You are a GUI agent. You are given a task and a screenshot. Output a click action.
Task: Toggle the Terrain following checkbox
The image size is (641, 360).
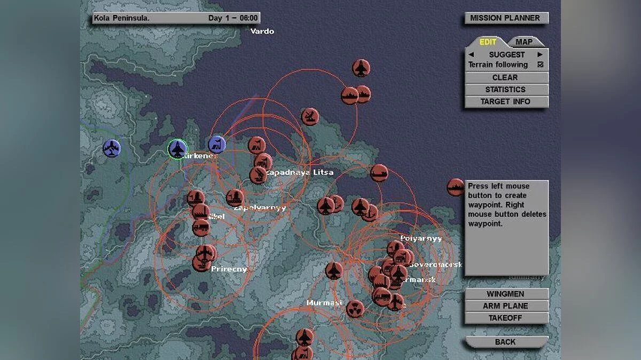540,65
